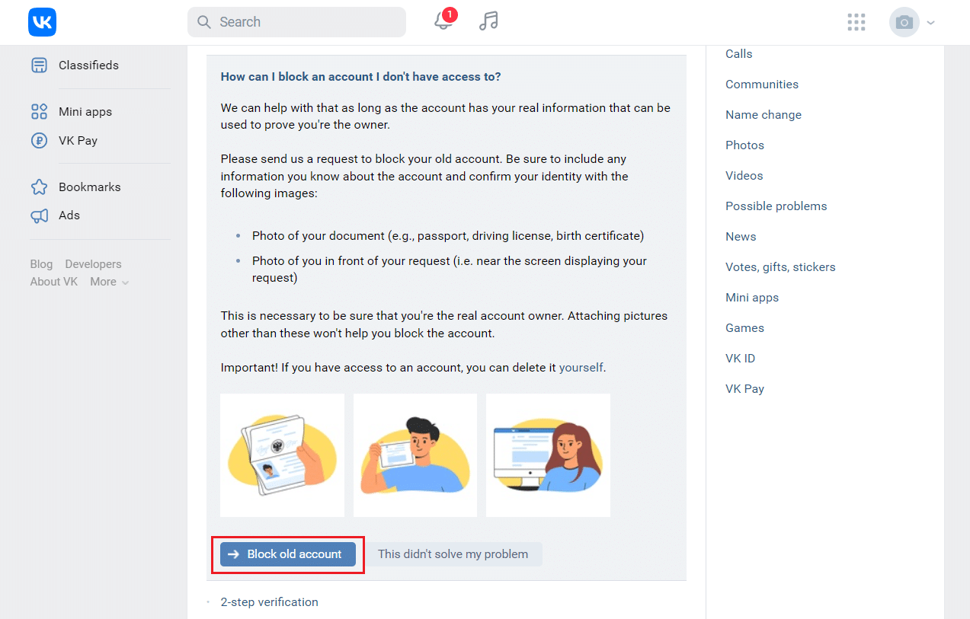This screenshot has width=970, height=619.
Task: Select VK Pay in help categories
Action: (x=744, y=389)
